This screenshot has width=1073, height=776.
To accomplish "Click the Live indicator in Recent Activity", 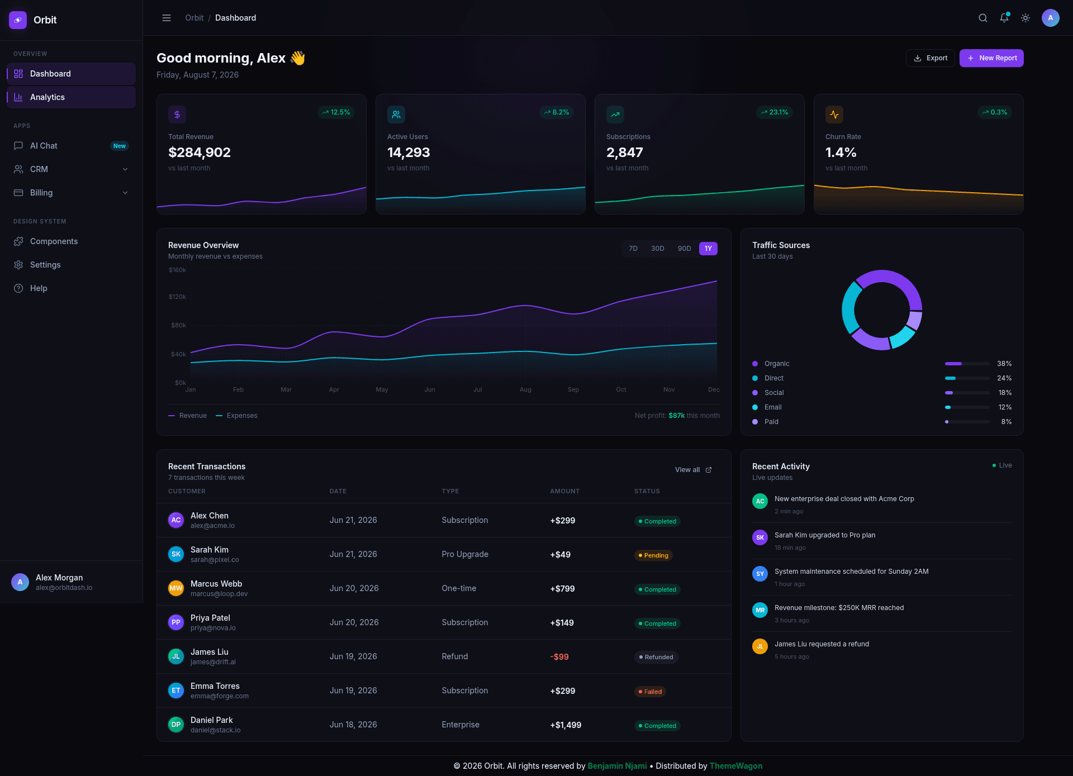I will click(1002, 465).
